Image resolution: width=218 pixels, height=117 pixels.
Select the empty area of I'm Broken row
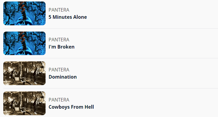(146, 43)
